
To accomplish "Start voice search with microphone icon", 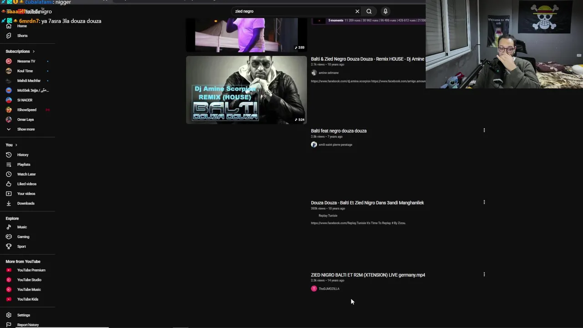I will (385, 11).
